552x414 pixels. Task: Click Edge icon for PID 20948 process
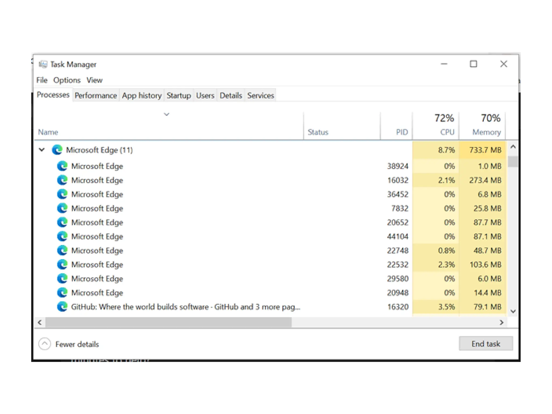pyautogui.click(x=62, y=293)
